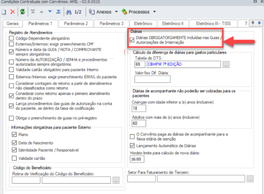
Task: Click the New record icon
Action: [x=4, y=12]
